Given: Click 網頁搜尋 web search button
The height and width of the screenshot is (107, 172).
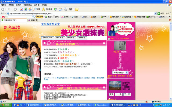Looking at the screenshot, I should click(40, 17).
